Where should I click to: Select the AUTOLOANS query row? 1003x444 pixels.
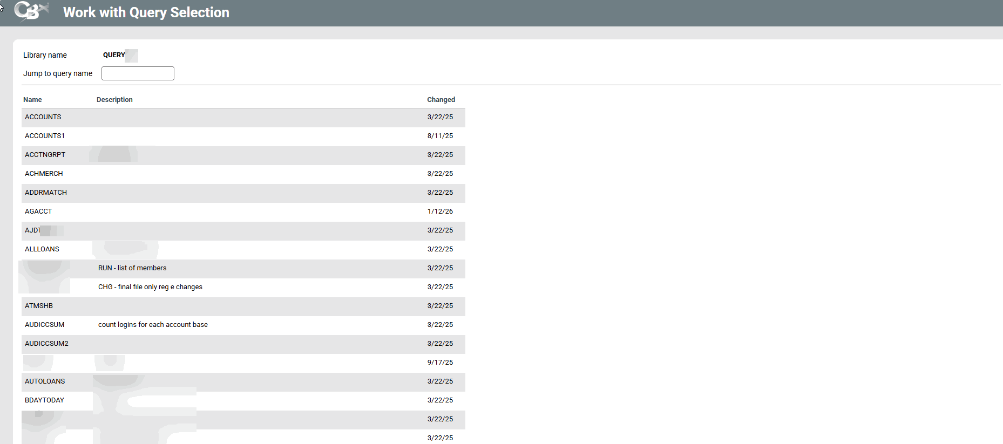pos(45,381)
